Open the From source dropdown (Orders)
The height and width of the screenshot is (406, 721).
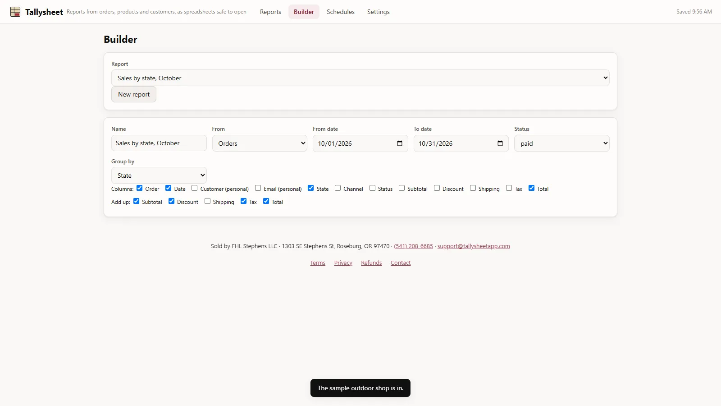coord(260,143)
